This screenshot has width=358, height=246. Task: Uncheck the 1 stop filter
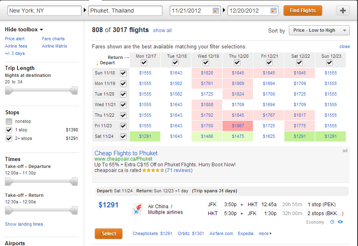tap(9, 130)
